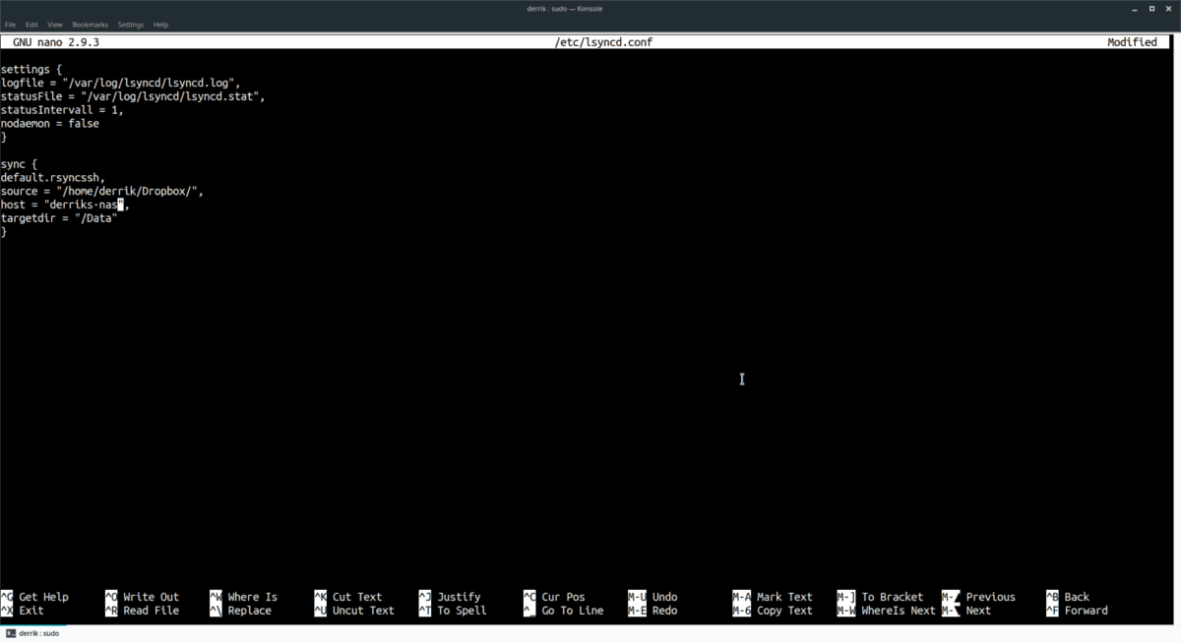Click the host 'derriks-nas' line
This screenshot has height=642, width=1181.
click(65, 204)
